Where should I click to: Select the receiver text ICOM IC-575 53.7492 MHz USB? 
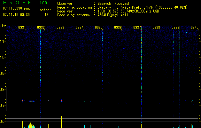point(128,11)
